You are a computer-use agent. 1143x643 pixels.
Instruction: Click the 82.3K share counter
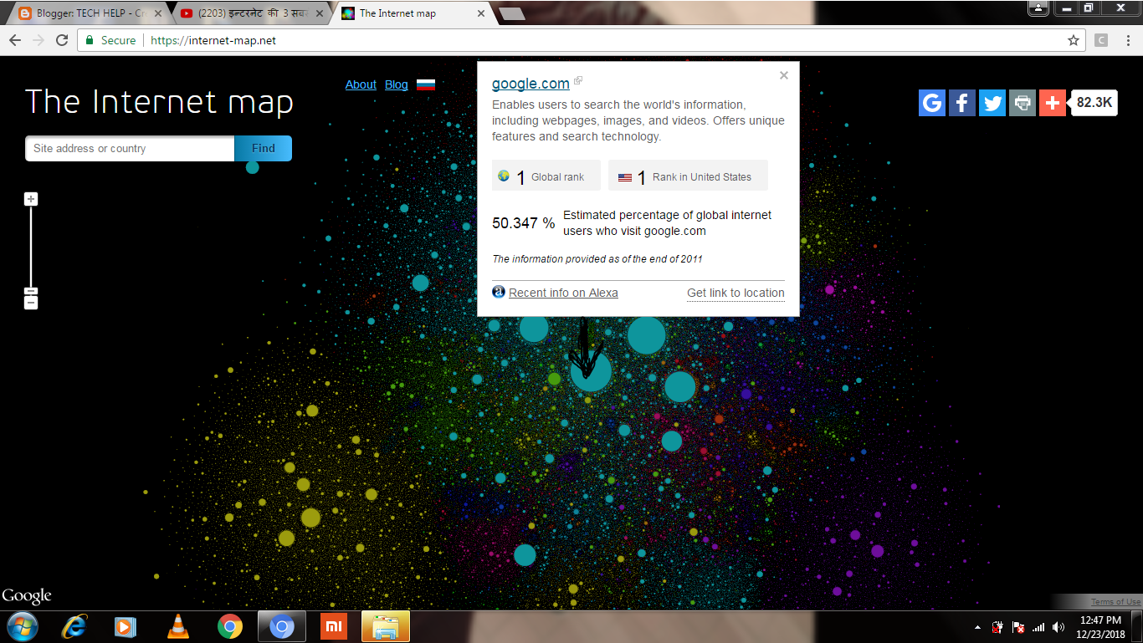pyautogui.click(x=1094, y=103)
